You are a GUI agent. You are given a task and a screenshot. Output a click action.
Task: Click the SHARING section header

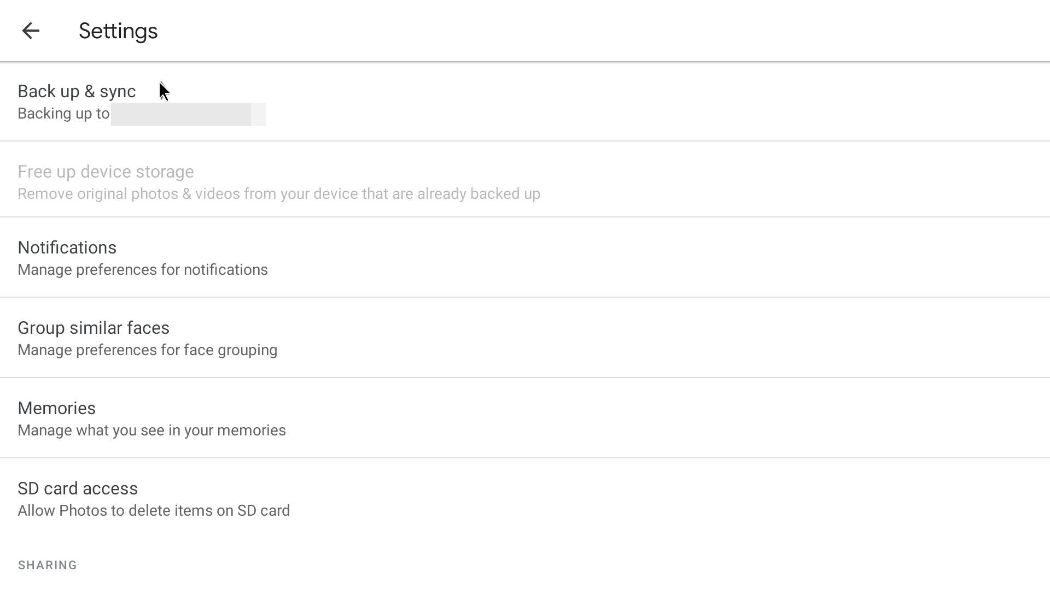(x=47, y=565)
